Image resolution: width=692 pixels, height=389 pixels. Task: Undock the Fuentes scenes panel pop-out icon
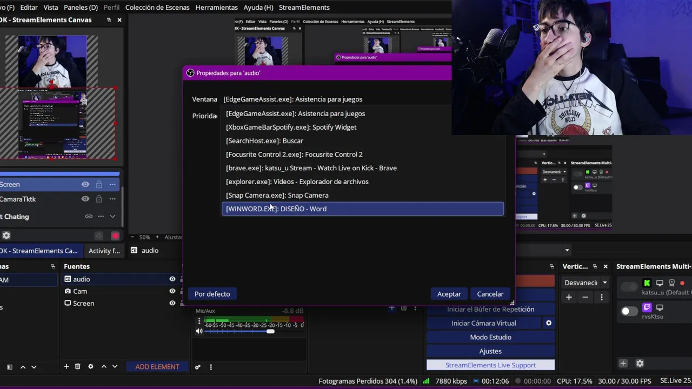(53, 266)
